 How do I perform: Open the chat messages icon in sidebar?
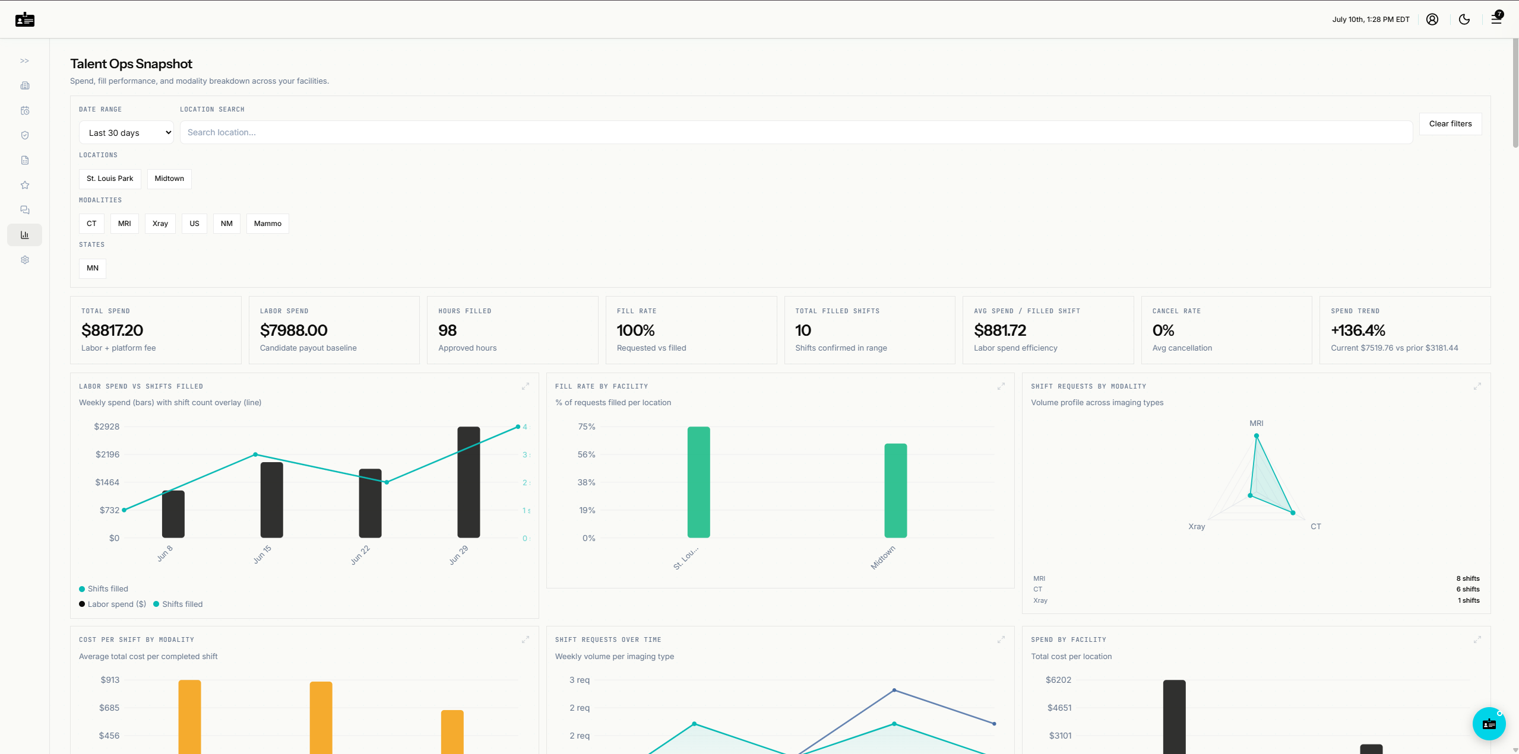point(24,210)
